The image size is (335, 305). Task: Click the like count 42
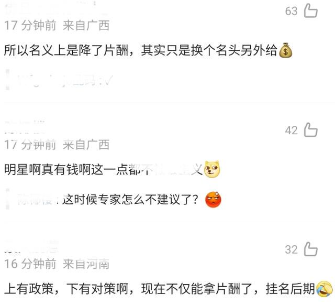291,130
